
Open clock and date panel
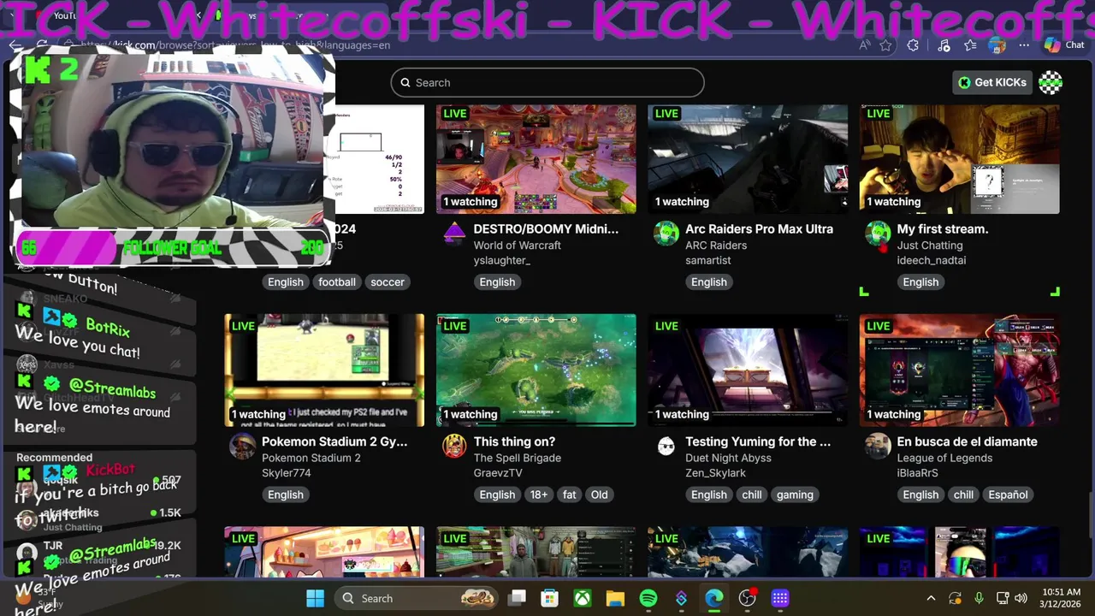[x=1061, y=598]
